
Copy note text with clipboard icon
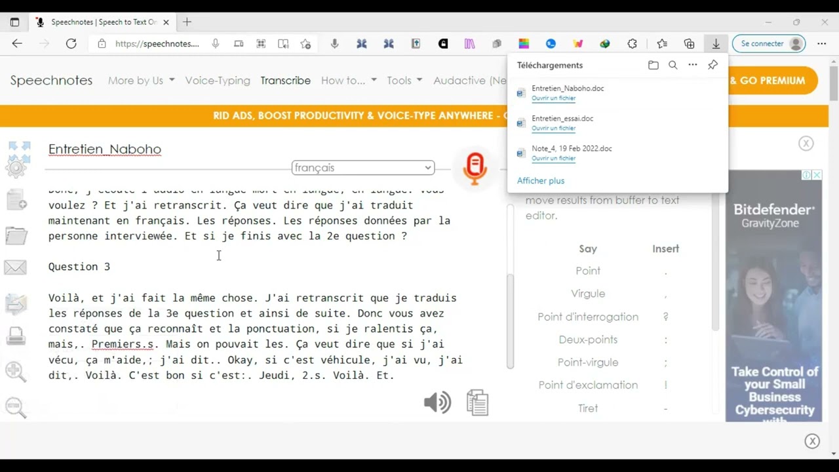(x=478, y=403)
